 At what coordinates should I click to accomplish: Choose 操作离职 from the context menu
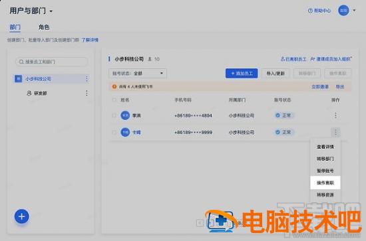(x=325, y=183)
